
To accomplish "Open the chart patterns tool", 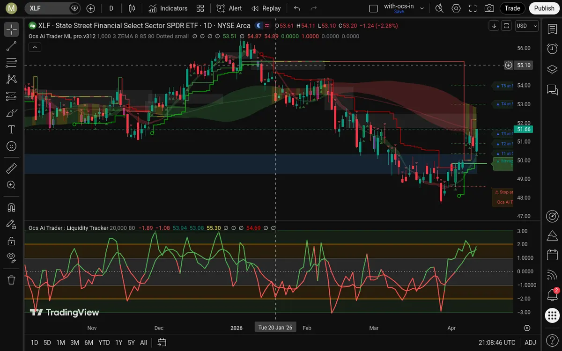I will (12, 80).
